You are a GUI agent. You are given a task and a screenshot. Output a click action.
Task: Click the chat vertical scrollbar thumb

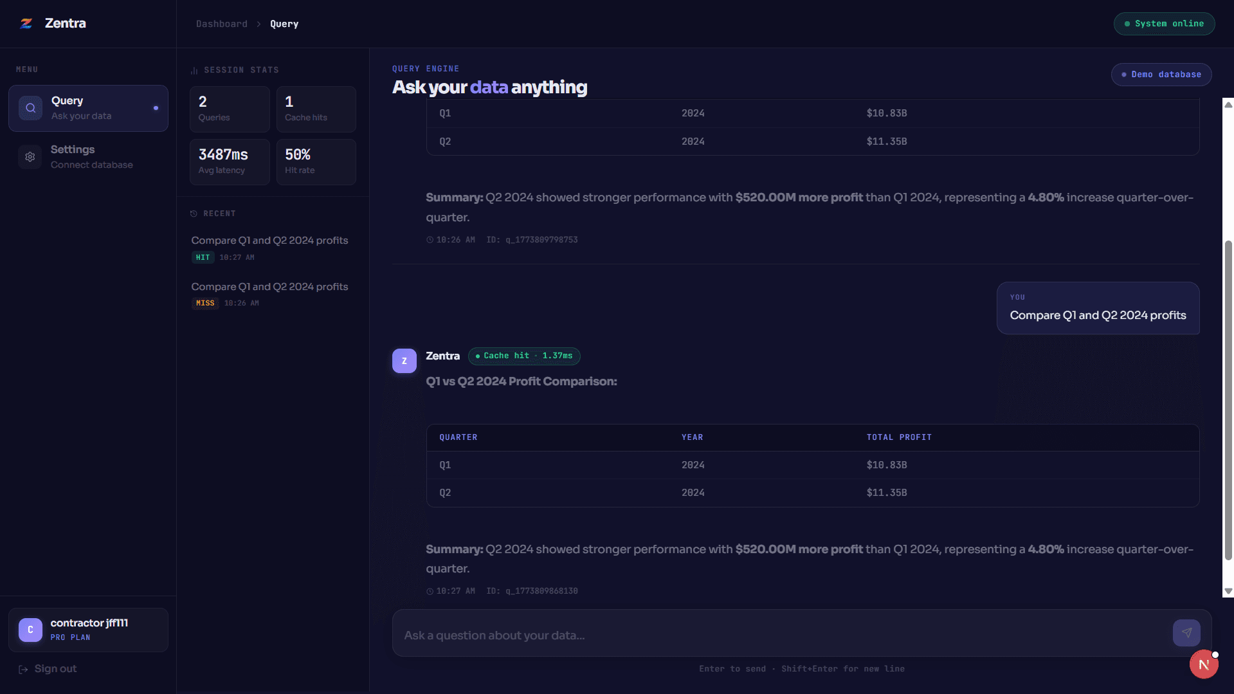click(x=1228, y=401)
